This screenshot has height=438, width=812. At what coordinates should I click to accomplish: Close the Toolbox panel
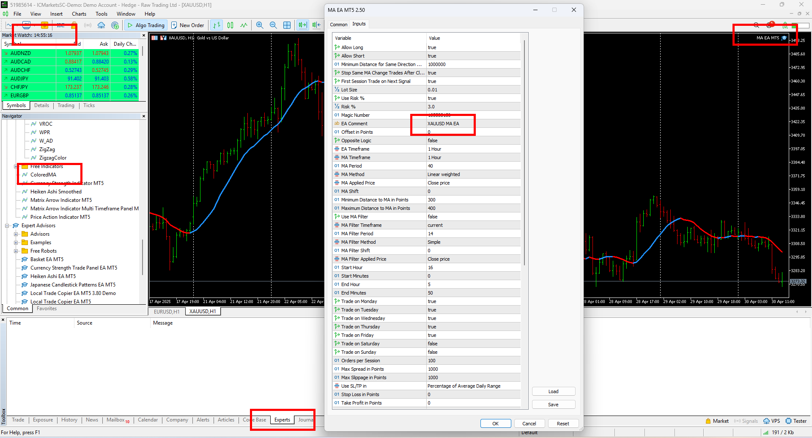pyautogui.click(x=3, y=320)
